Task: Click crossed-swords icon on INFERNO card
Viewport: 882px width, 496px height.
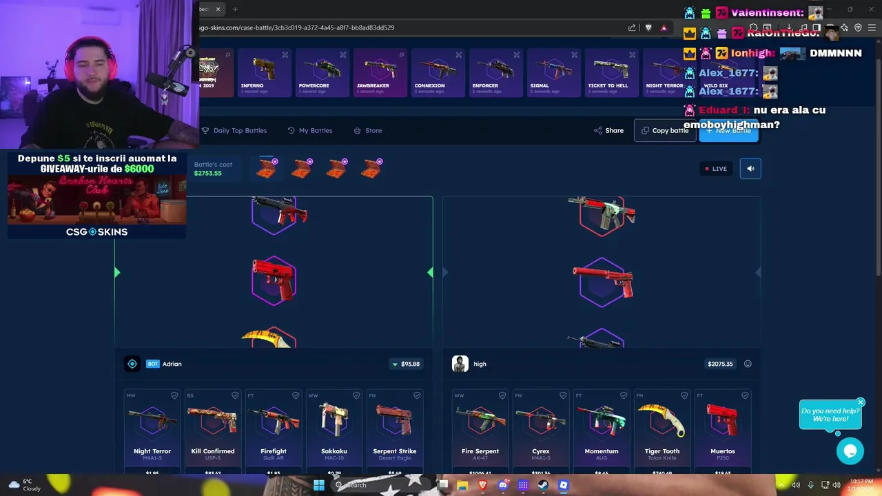Action: click(x=285, y=54)
